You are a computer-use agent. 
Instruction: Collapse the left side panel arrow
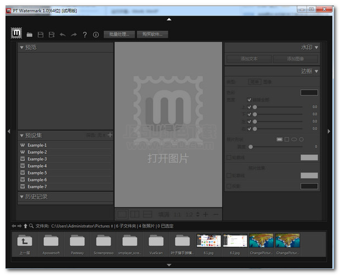9,131
